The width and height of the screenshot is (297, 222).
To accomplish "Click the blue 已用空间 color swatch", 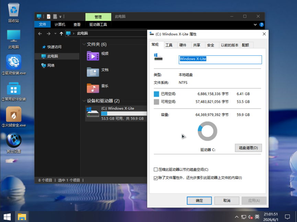I will (x=157, y=94).
